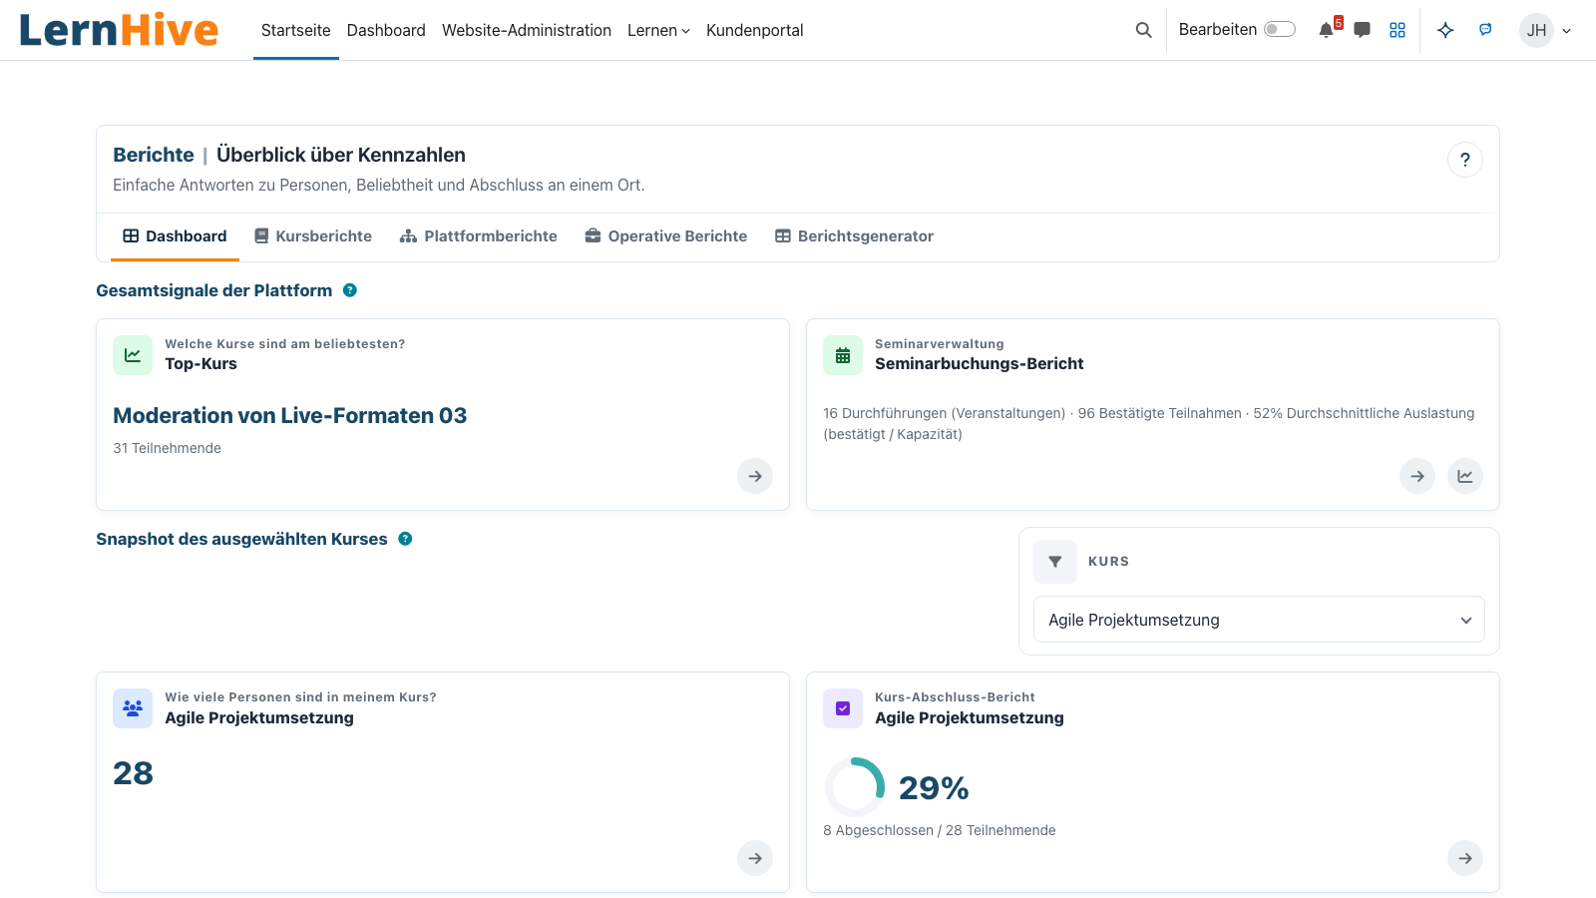Screen dimensions: 1596x898
Task: Open Kundenportal menu item
Action: point(755,30)
